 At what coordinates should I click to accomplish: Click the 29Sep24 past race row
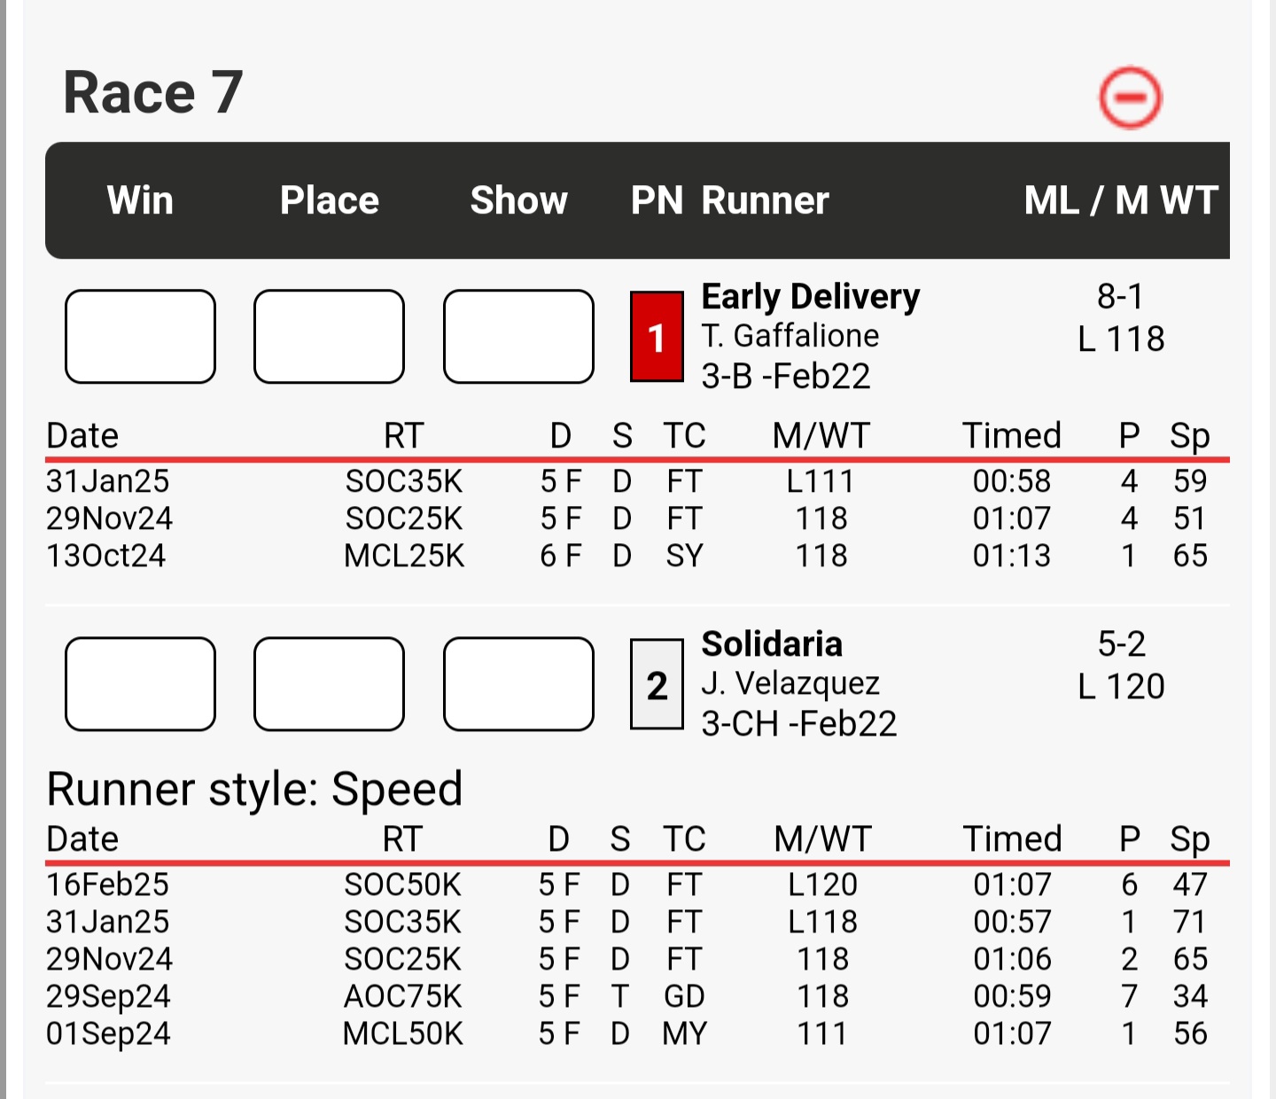click(637, 996)
